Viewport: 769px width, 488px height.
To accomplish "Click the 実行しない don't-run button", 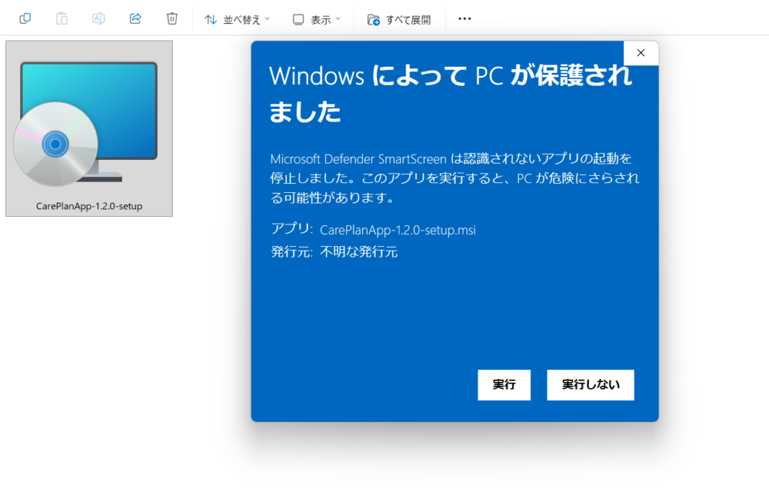I will coord(590,384).
